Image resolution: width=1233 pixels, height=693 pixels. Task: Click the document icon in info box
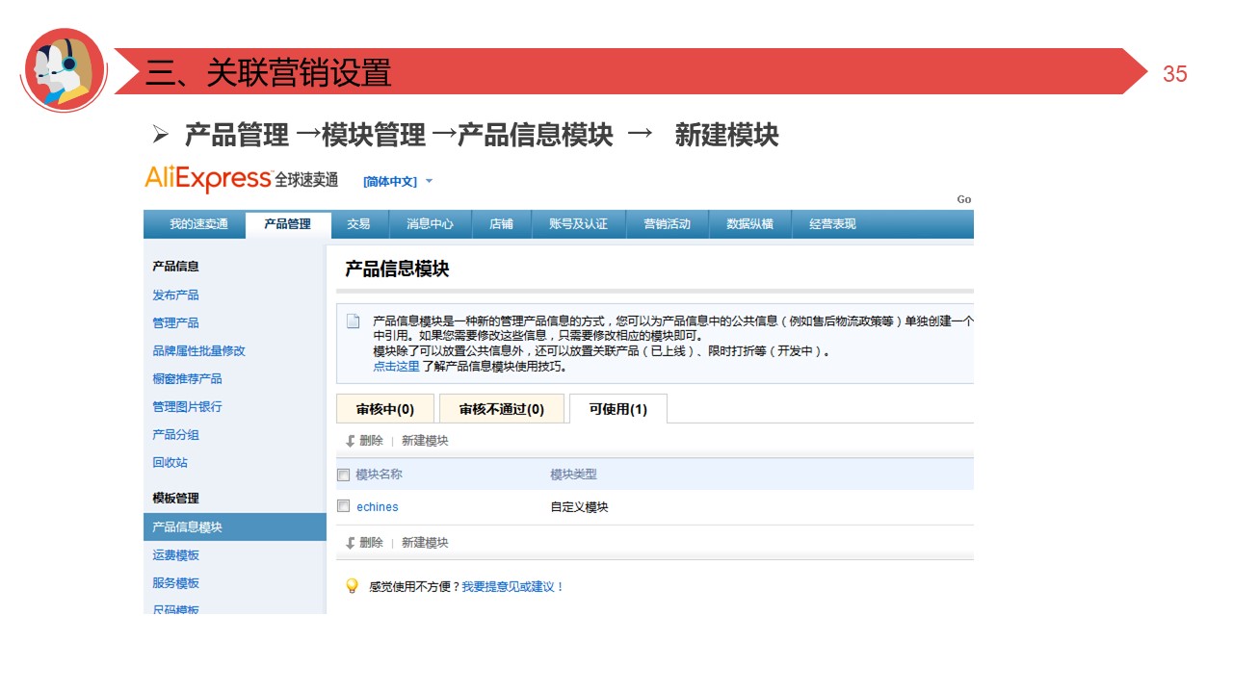(x=354, y=321)
